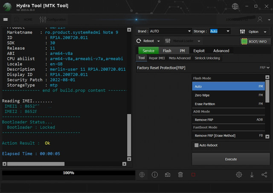Viewport: 273px width, 193px height.
Task: Click the Security Patch value 2022-08-01
Action: coord(63,80)
